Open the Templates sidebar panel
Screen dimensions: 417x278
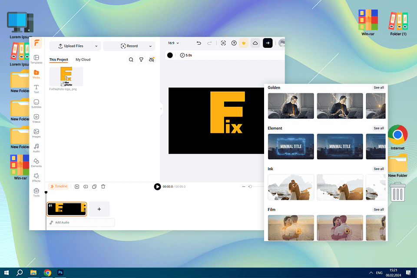[36, 60]
